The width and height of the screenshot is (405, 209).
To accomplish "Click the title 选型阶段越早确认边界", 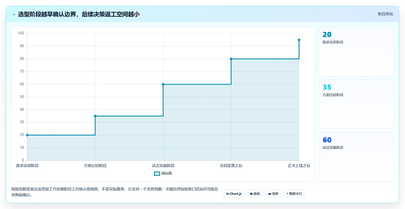I will click(x=79, y=14).
